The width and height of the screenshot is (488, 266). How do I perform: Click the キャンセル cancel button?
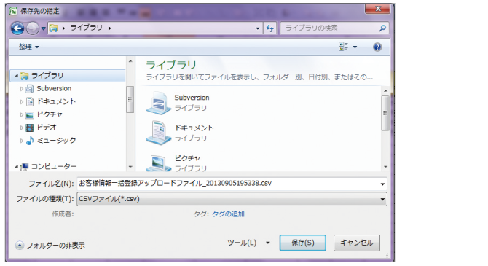coord(357,243)
